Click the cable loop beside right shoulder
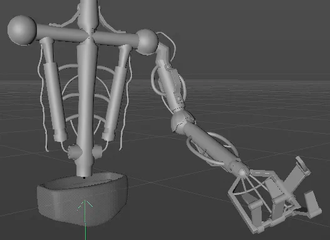The width and height of the screenshot is (330, 240). point(168,45)
